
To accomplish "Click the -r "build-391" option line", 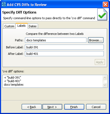I will click(12, 78).
